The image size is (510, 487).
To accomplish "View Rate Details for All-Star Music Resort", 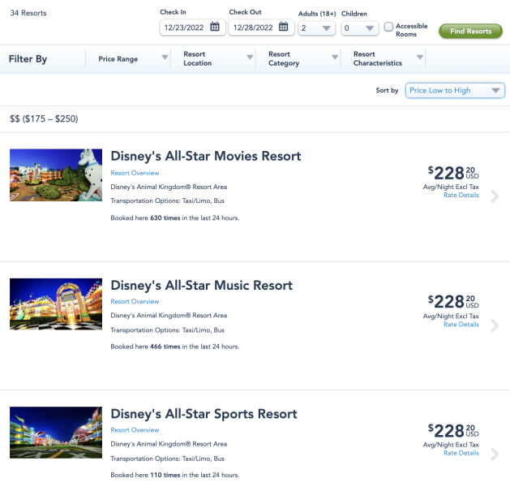I will coord(461,324).
